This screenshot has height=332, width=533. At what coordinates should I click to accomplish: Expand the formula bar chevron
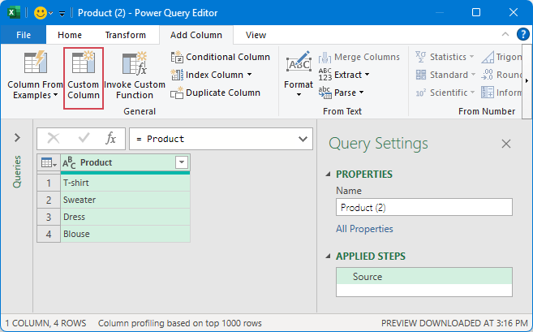[303, 139]
